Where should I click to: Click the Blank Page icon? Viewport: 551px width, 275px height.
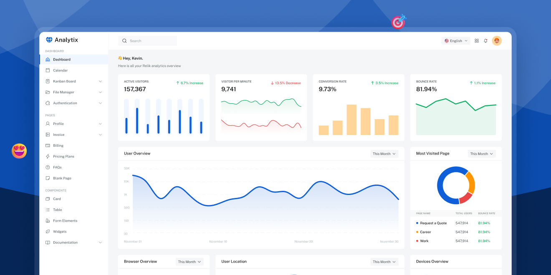click(48, 178)
